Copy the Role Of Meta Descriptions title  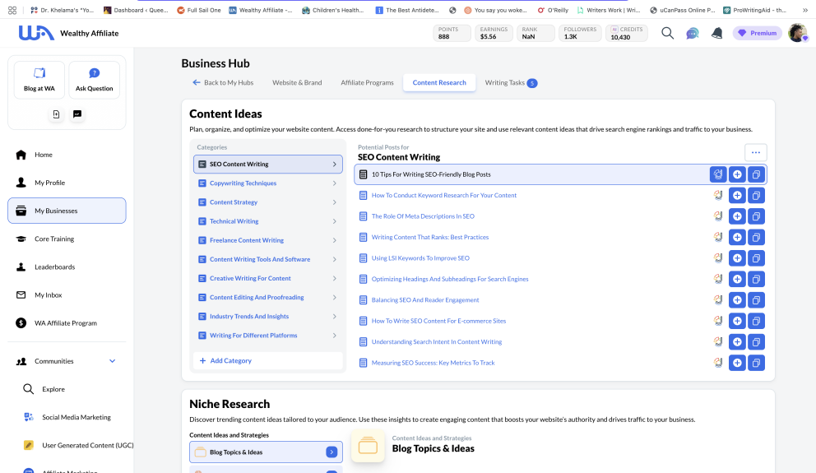(x=756, y=216)
